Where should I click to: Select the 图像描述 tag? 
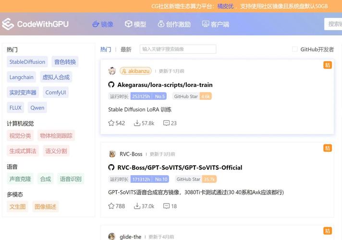coord(45,206)
